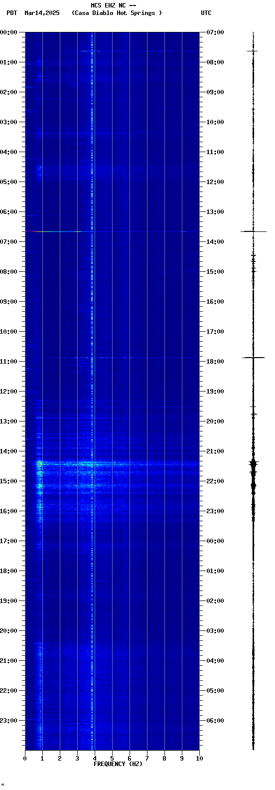
Task: Click the PDT time label '11:00'
Action: (x=8, y=362)
